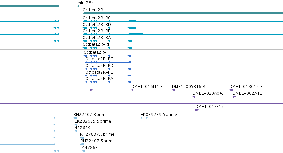
Task: Select the Octbeta2R-RF transcript feature
Action: [107, 48]
